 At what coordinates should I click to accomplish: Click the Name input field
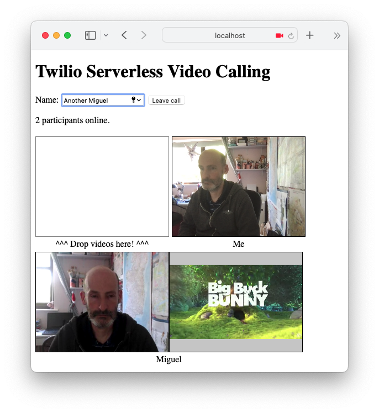[x=103, y=100]
